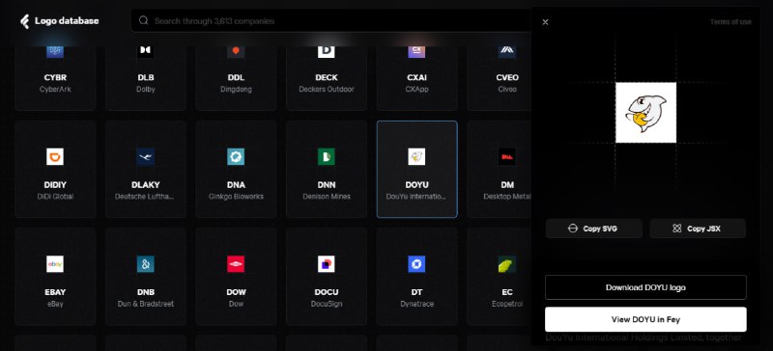Image resolution: width=773 pixels, height=351 pixels.
Task: Click the DNB ticker text
Action: point(146,292)
